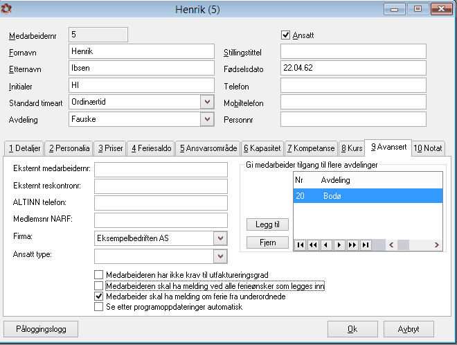Screen dimensions: 457x345
Task: Click the application icon in title bar
Action: click(x=6, y=9)
